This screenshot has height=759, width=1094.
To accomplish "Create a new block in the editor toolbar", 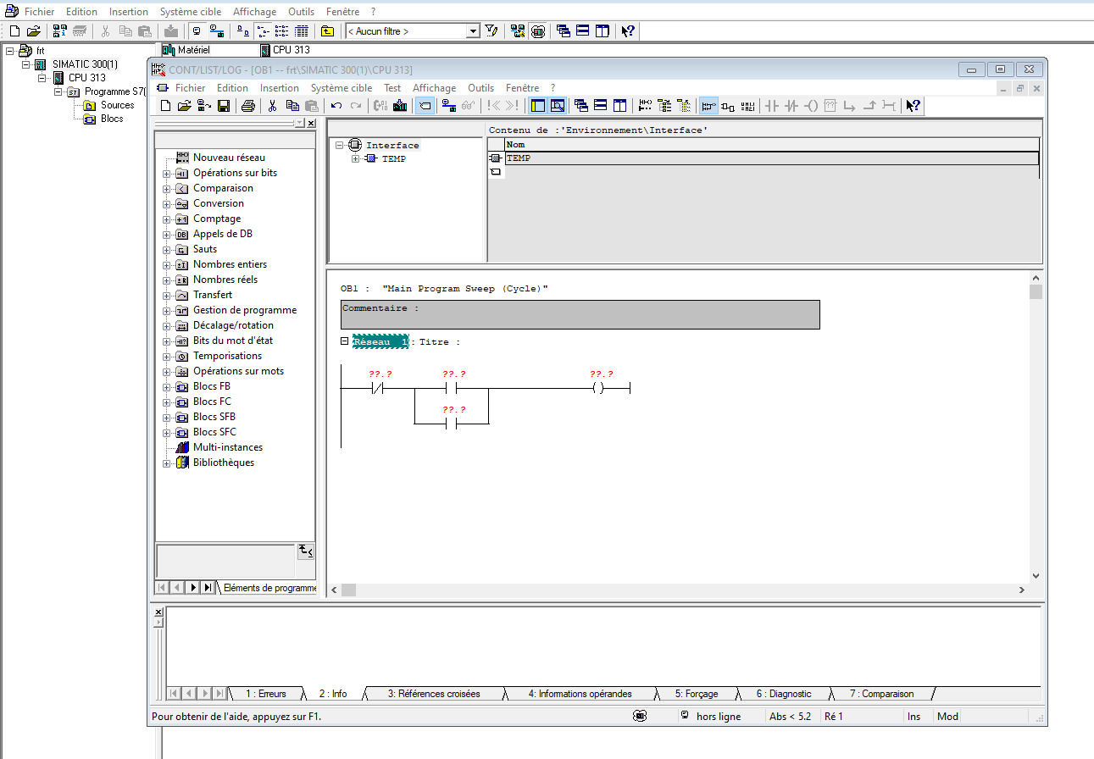I will pos(166,106).
